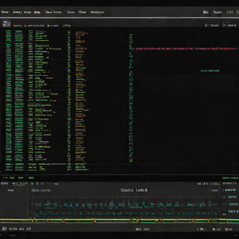239x239 pixels.
Task: Click the blue label in the editor header's right side
Action: (215, 25)
